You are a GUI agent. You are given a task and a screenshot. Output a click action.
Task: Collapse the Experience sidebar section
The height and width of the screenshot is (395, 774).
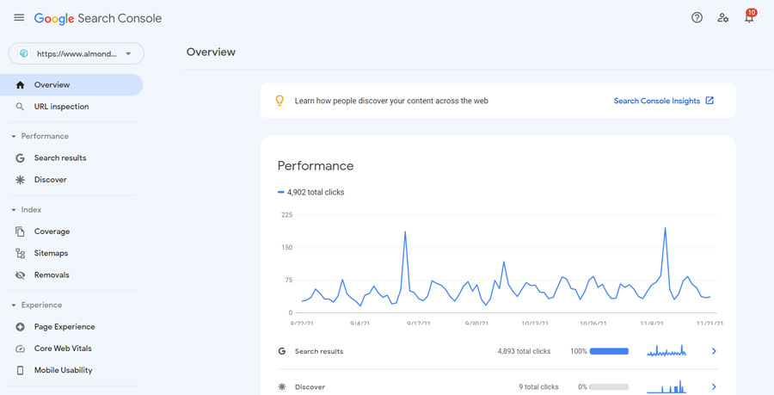pyautogui.click(x=14, y=306)
